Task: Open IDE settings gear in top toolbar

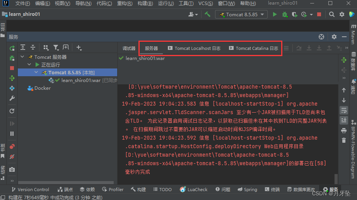Action: [342, 15]
